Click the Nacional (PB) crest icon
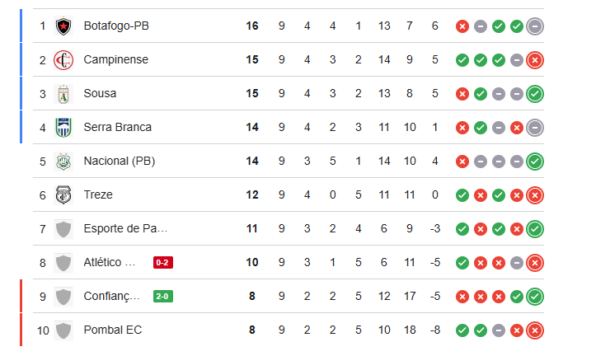The image size is (596, 356). [63, 162]
